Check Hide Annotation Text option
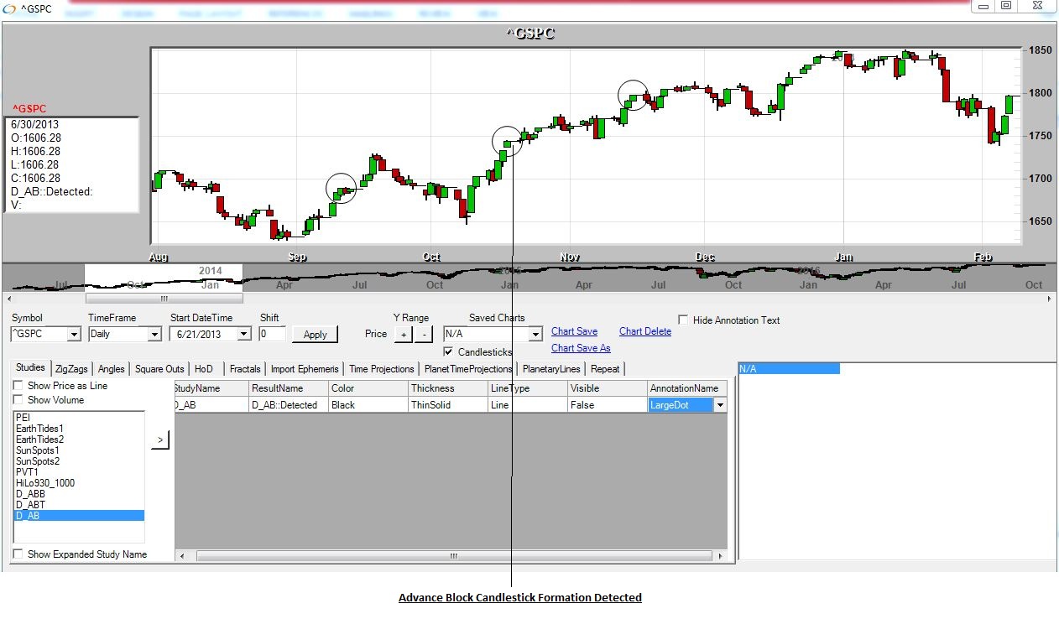The height and width of the screenshot is (619, 1059). tap(683, 320)
